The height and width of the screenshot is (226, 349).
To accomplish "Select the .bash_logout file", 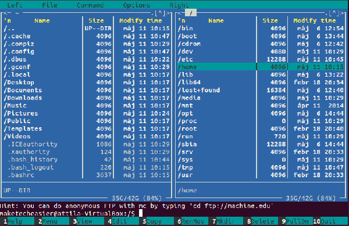I will (87, 167).
